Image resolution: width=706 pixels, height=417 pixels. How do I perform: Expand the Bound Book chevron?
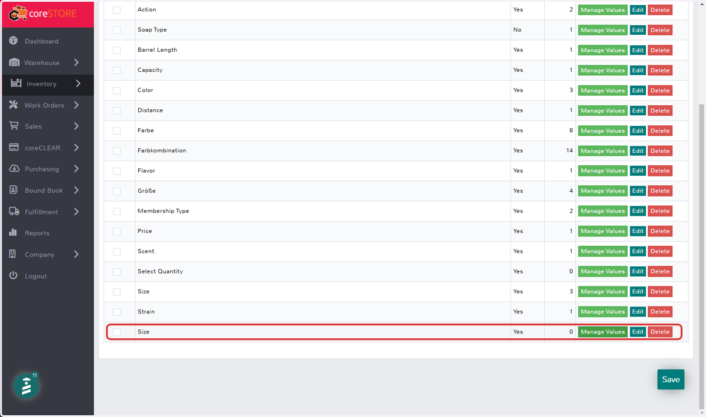click(x=76, y=191)
